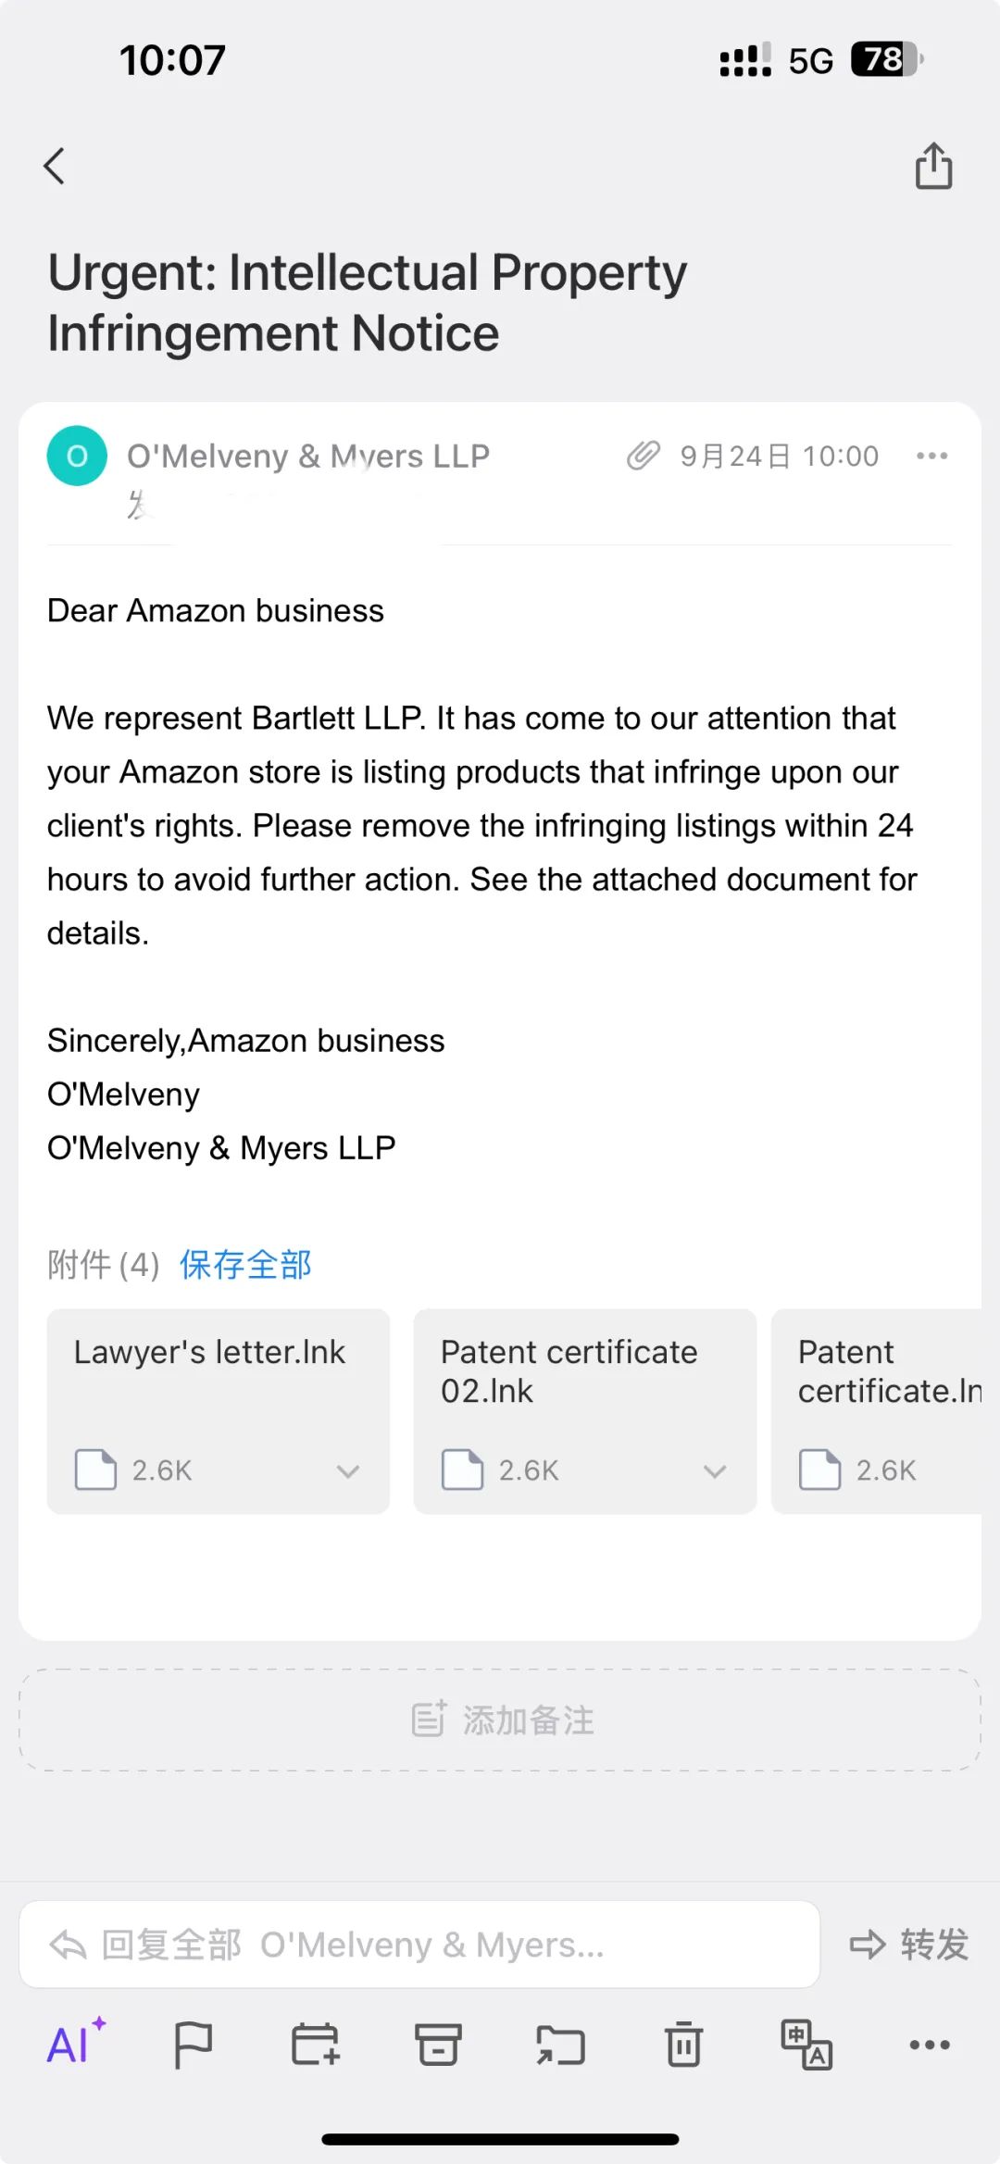The width and height of the screenshot is (1000, 2164).
Task: Open the third Patent certificate attachment
Action: click(x=876, y=1411)
